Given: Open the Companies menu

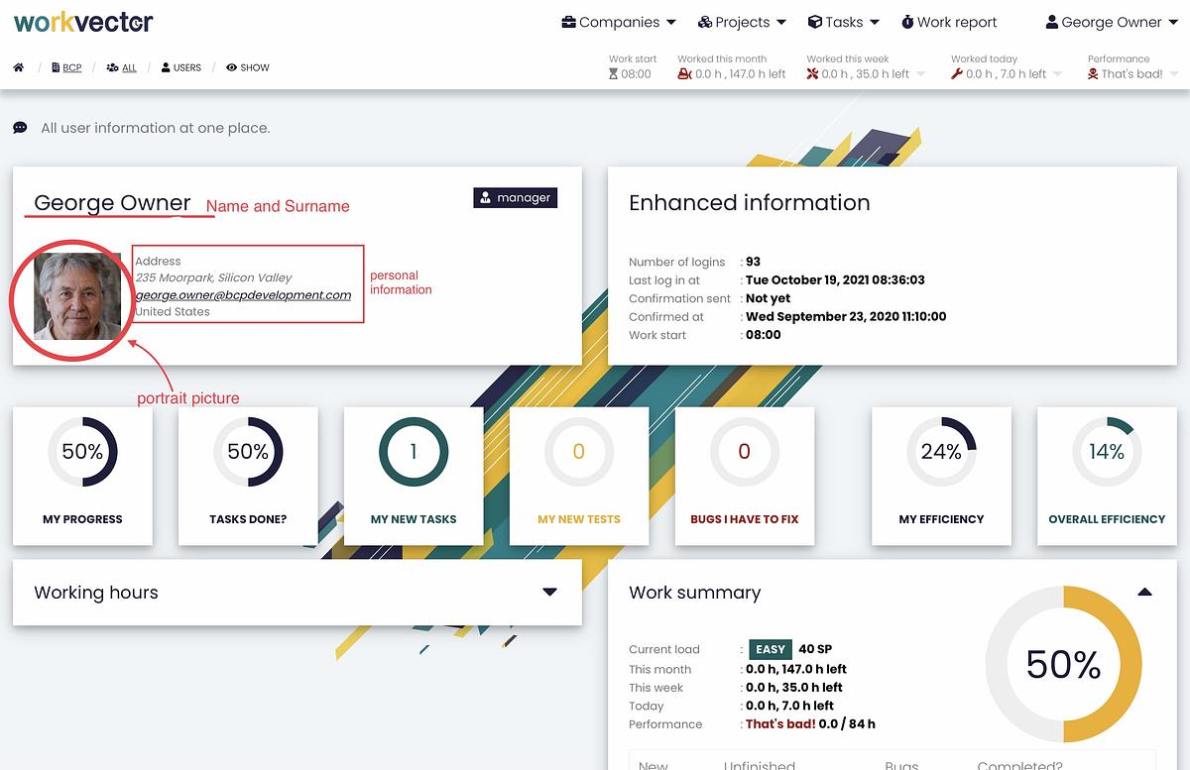Looking at the screenshot, I should (x=618, y=22).
